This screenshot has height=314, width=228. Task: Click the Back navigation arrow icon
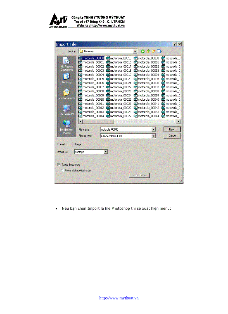(x=143, y=51)
